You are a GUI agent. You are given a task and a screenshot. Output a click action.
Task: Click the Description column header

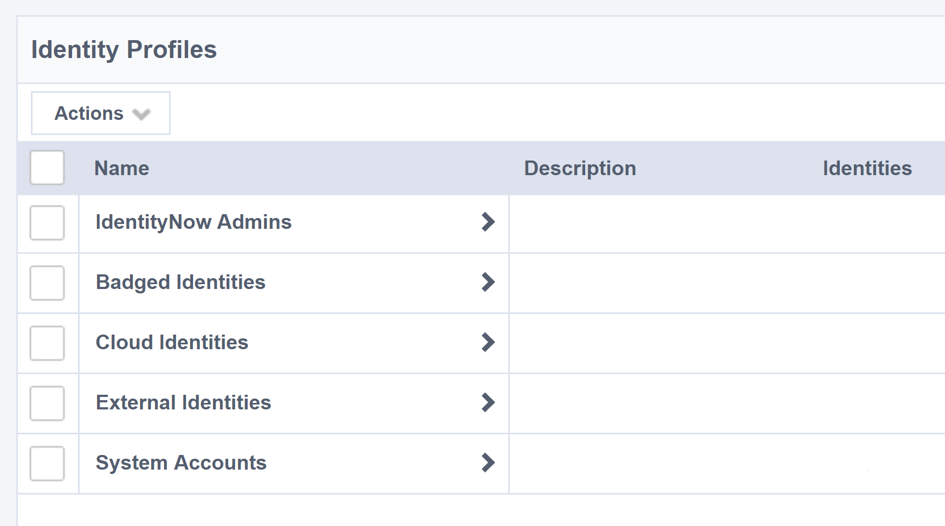coord(579,168)
